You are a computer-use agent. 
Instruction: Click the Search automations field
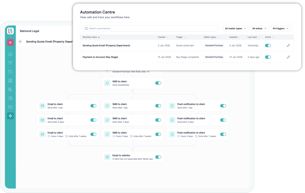150,29
